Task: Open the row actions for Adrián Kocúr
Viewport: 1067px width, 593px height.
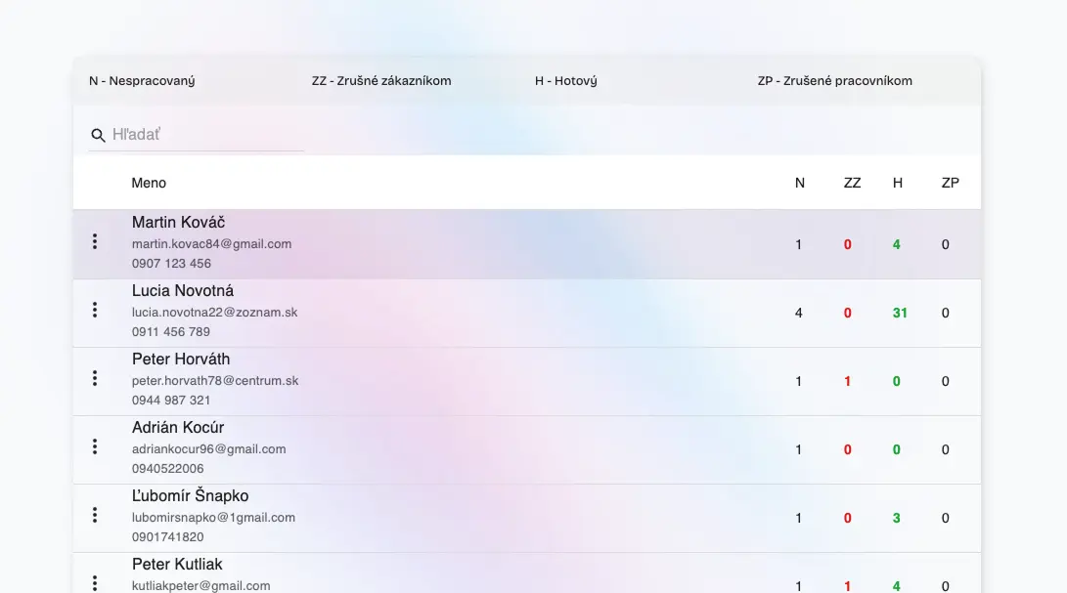Action: 95,446
